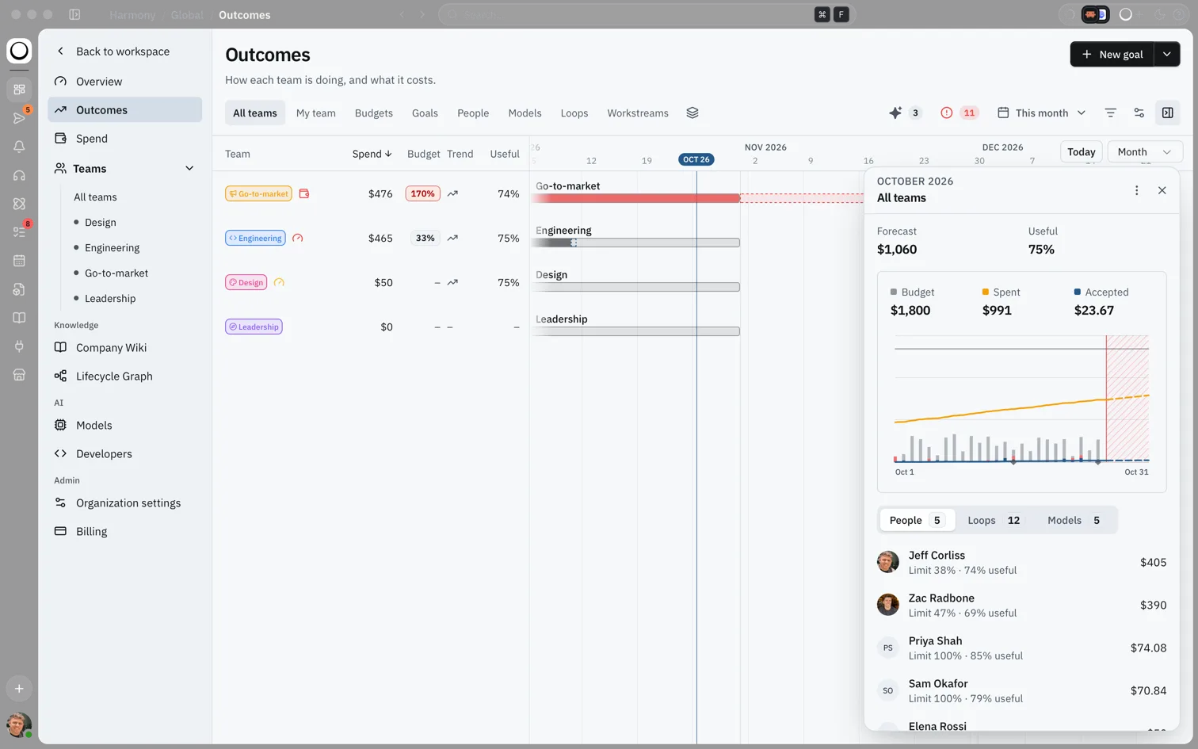Click the New goal button

[x=1112, y=54]
